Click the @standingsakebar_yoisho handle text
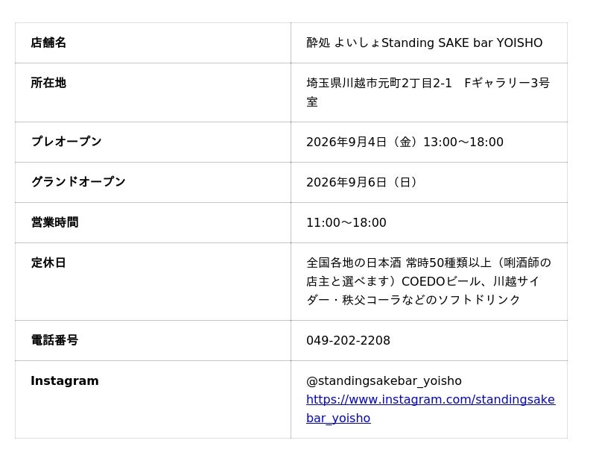The height and width of the screenshot is (461, 596). (x=384, y=380)
